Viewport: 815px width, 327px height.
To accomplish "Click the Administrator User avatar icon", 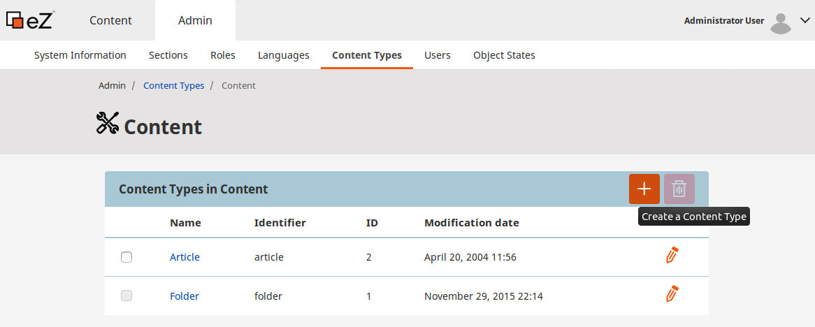I will click(x=779, y=23).
